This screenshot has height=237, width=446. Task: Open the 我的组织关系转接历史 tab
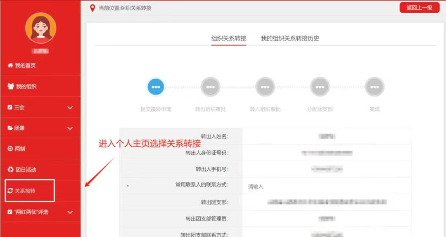pyautogui.click(x=290, y=38)
